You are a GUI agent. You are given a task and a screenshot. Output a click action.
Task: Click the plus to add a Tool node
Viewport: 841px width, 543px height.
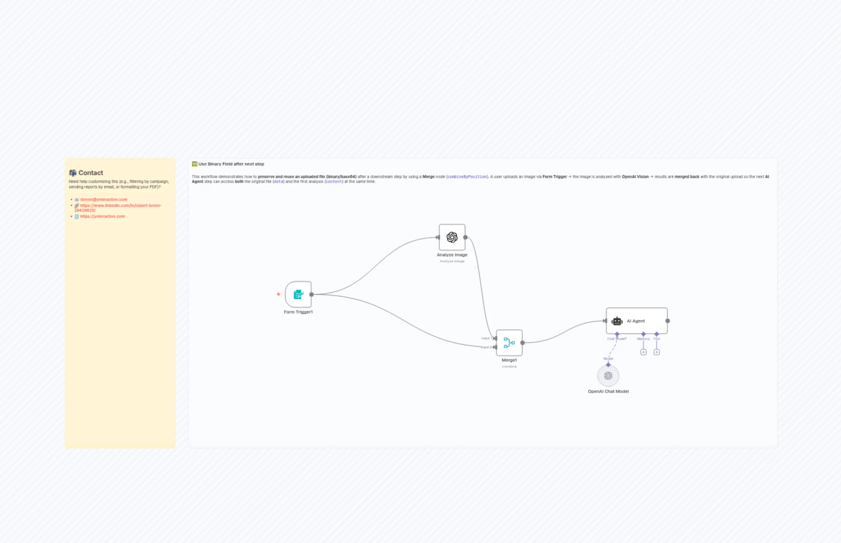pyautogui.click(x=657, y=352)
